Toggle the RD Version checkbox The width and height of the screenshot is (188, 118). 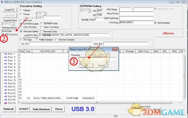3,35
